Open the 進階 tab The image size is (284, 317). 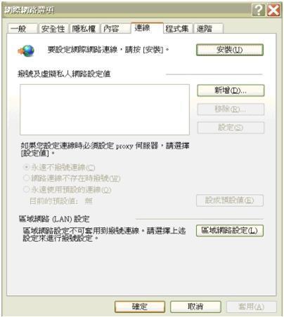[209, 29]
